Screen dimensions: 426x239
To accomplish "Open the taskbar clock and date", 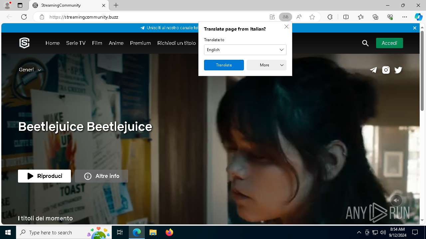I will [397, 232].
